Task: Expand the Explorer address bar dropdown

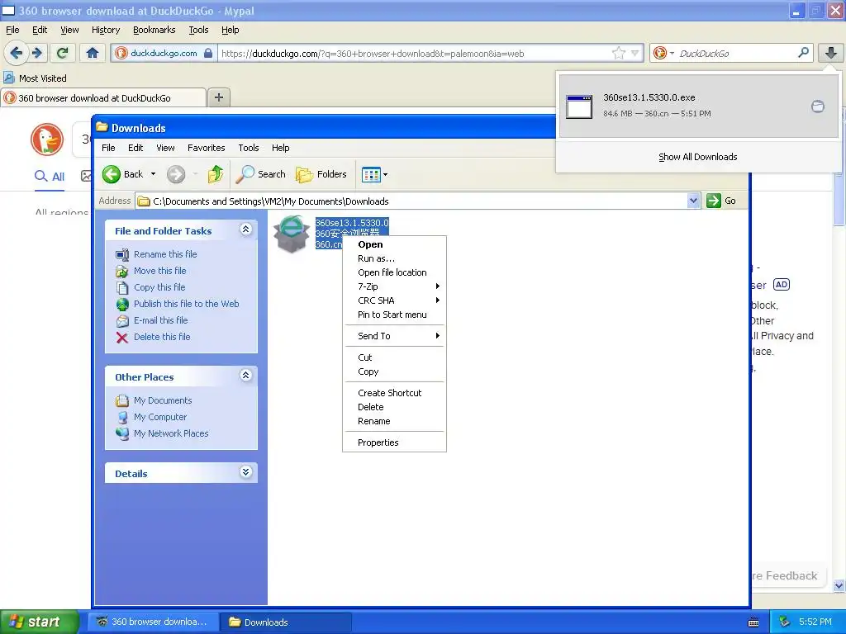Action: 693,201
